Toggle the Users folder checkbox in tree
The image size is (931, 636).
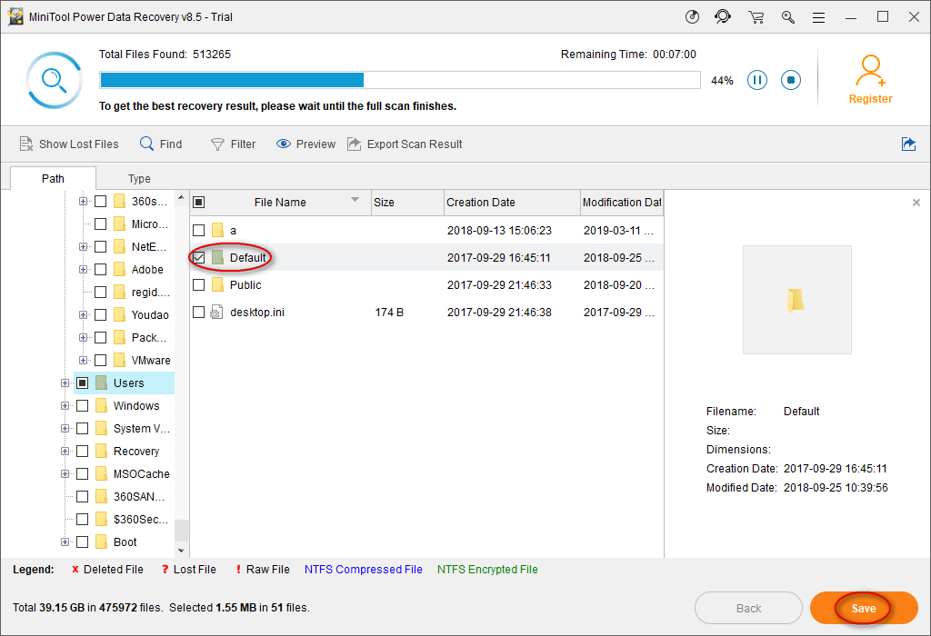[83, 383]
